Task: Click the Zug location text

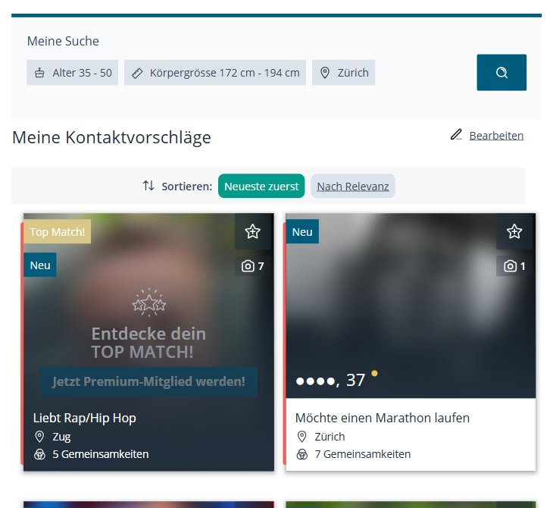Action: (61, 437)
